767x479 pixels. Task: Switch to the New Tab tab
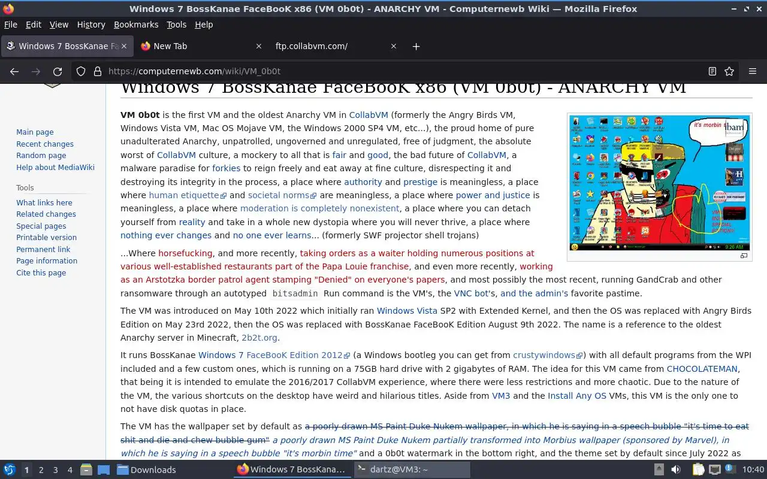pos(201,46)
